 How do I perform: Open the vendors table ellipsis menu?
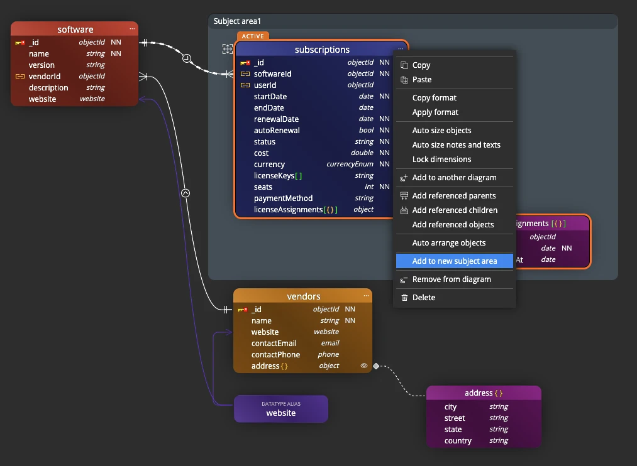(366, 296)
